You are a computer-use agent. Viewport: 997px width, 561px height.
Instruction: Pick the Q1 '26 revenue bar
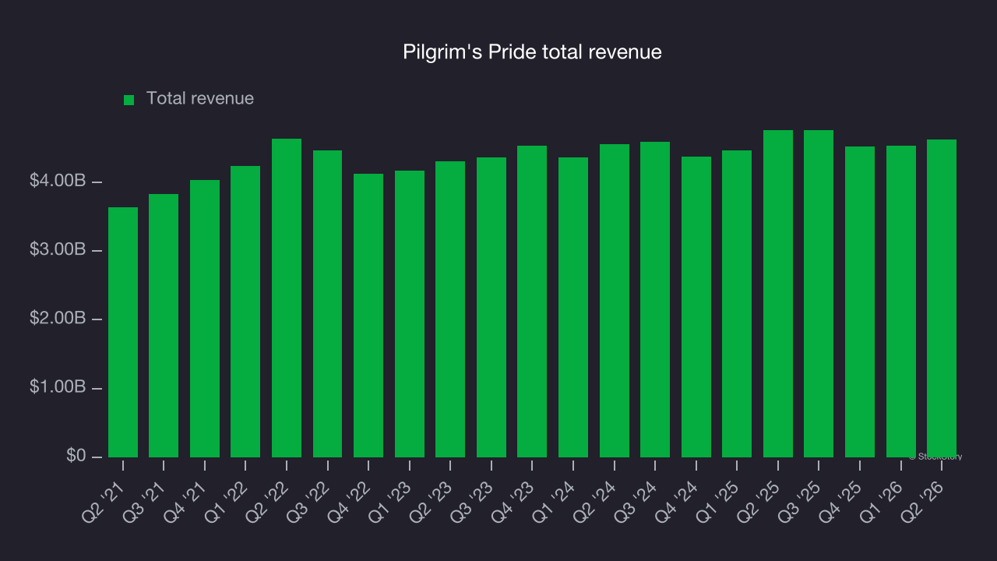point(901,302)
